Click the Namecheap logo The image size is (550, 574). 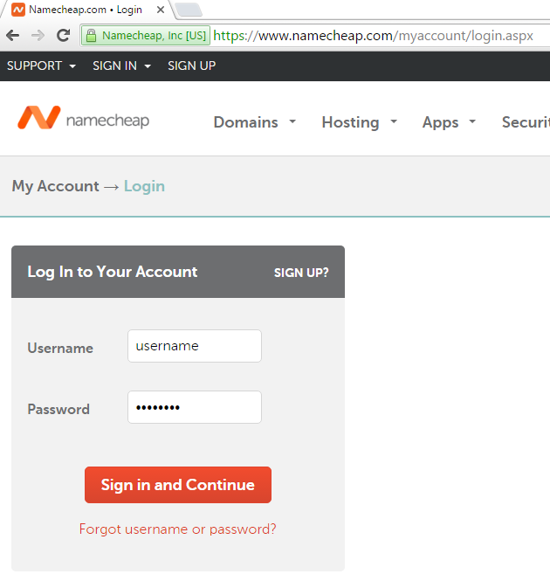coord(84,119)
